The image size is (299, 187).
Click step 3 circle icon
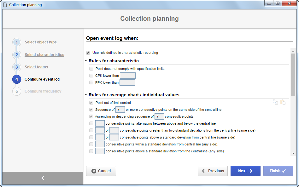click(x=17, y=67)
